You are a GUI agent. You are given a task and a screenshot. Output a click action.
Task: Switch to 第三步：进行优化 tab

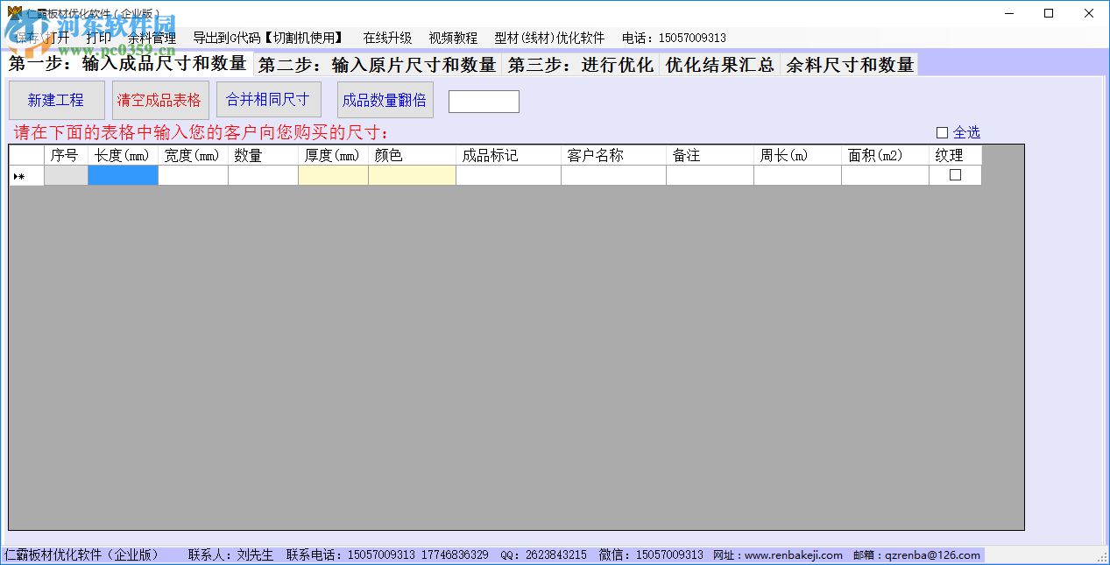point(583,63)
